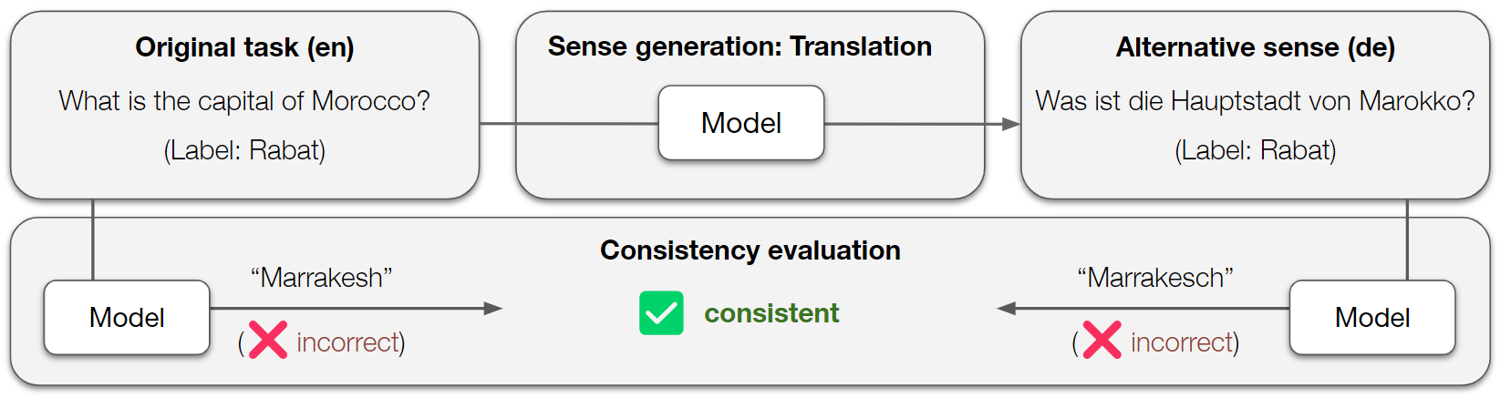Click the red X beside right incorrect
The height and width of the screenshot is (398, 1500).
1102,341
